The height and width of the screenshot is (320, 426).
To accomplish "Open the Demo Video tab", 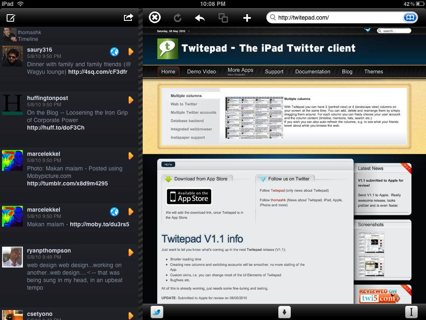I will coord(202,72).
